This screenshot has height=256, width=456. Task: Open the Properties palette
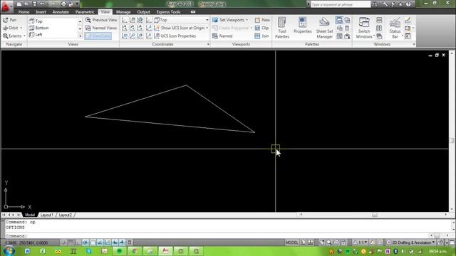coord(302,26)
